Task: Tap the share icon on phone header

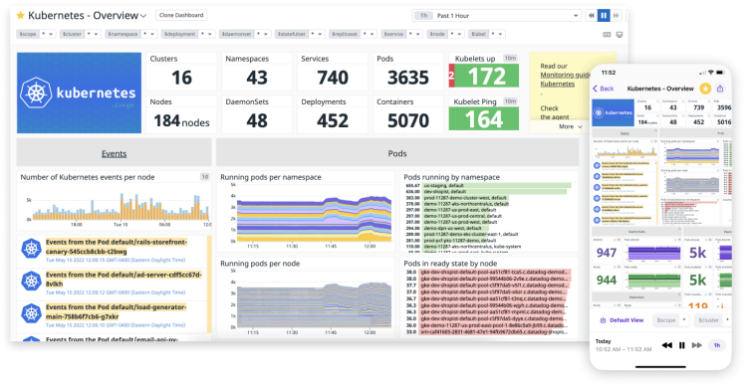Action: point(720,89)
